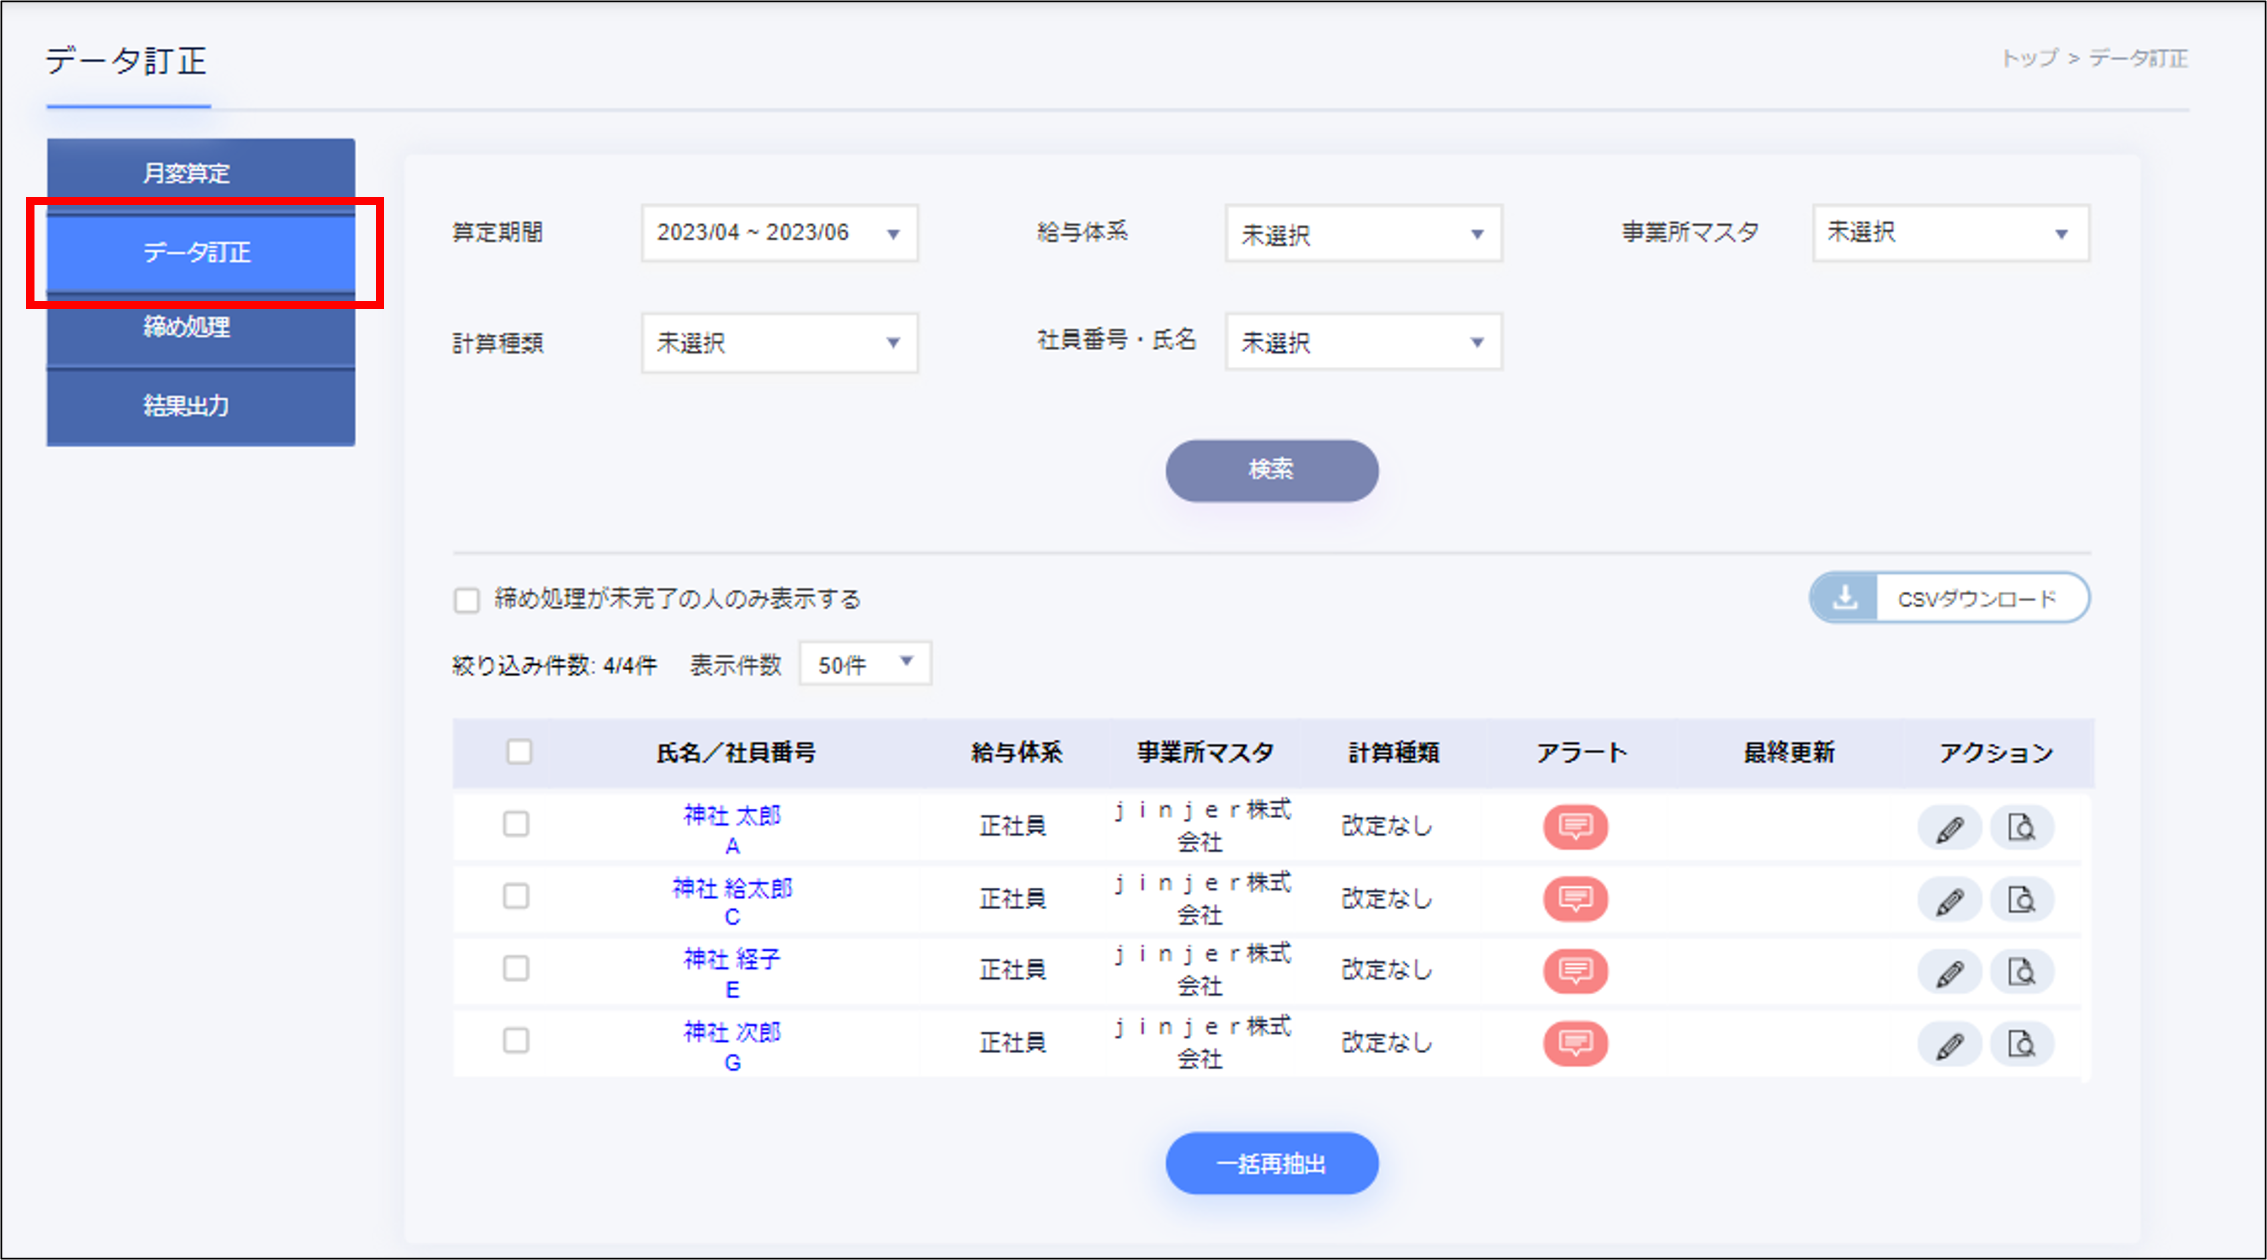Expand the 給与体系 dropdown
Image resolution: width=2267 pixels, height=1260 pixels.
point(1362,234)
